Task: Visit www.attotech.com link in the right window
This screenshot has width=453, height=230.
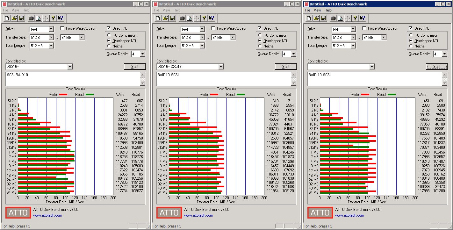Action: point(349,215)
